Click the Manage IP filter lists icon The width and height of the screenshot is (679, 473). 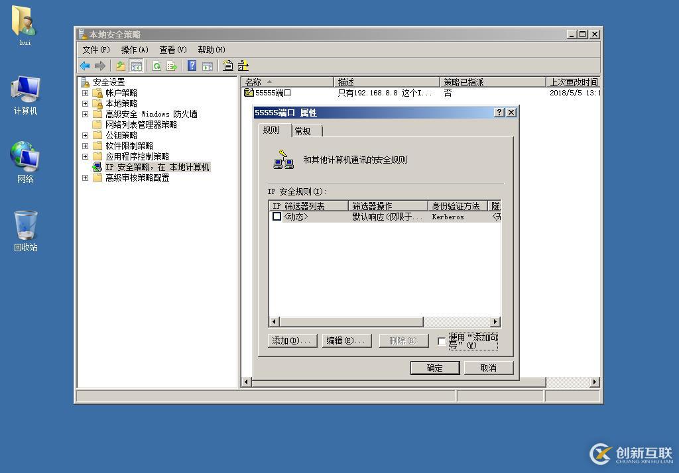click(x=243, y=66)
